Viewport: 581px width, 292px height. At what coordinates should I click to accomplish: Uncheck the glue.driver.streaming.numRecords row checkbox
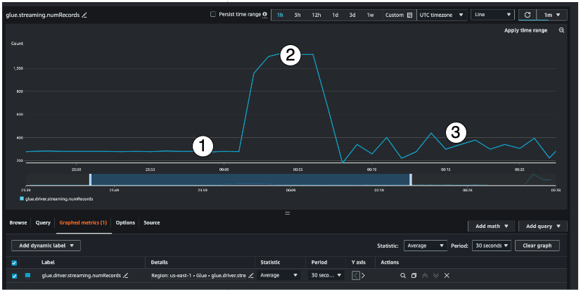click(x=15, y=275)
